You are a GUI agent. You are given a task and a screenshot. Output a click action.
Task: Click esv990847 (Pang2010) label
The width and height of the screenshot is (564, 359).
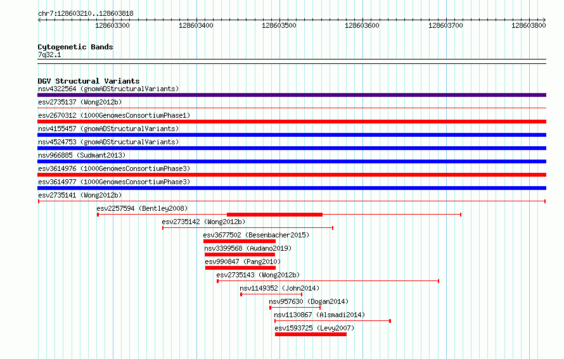[x=243, y=261]
